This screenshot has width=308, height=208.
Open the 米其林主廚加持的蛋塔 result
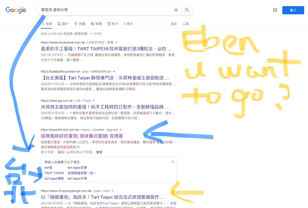pos(105,107)
